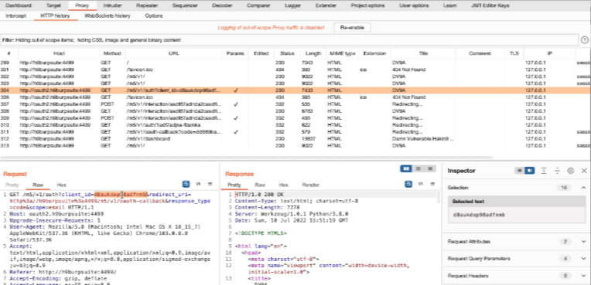Screen dimensions: 591x285
Task: Sort history by Host column header
Action: pos(59,53)
